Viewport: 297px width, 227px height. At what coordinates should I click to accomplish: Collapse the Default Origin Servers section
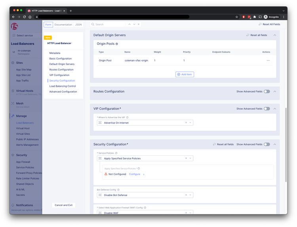coord(275,35)
